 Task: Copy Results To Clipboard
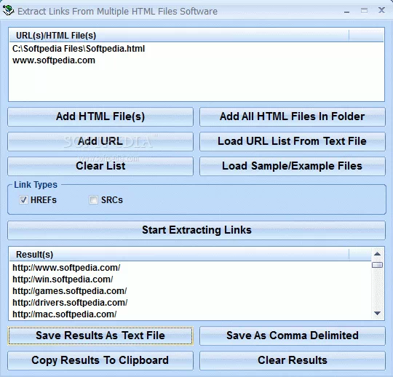[100, 360]
